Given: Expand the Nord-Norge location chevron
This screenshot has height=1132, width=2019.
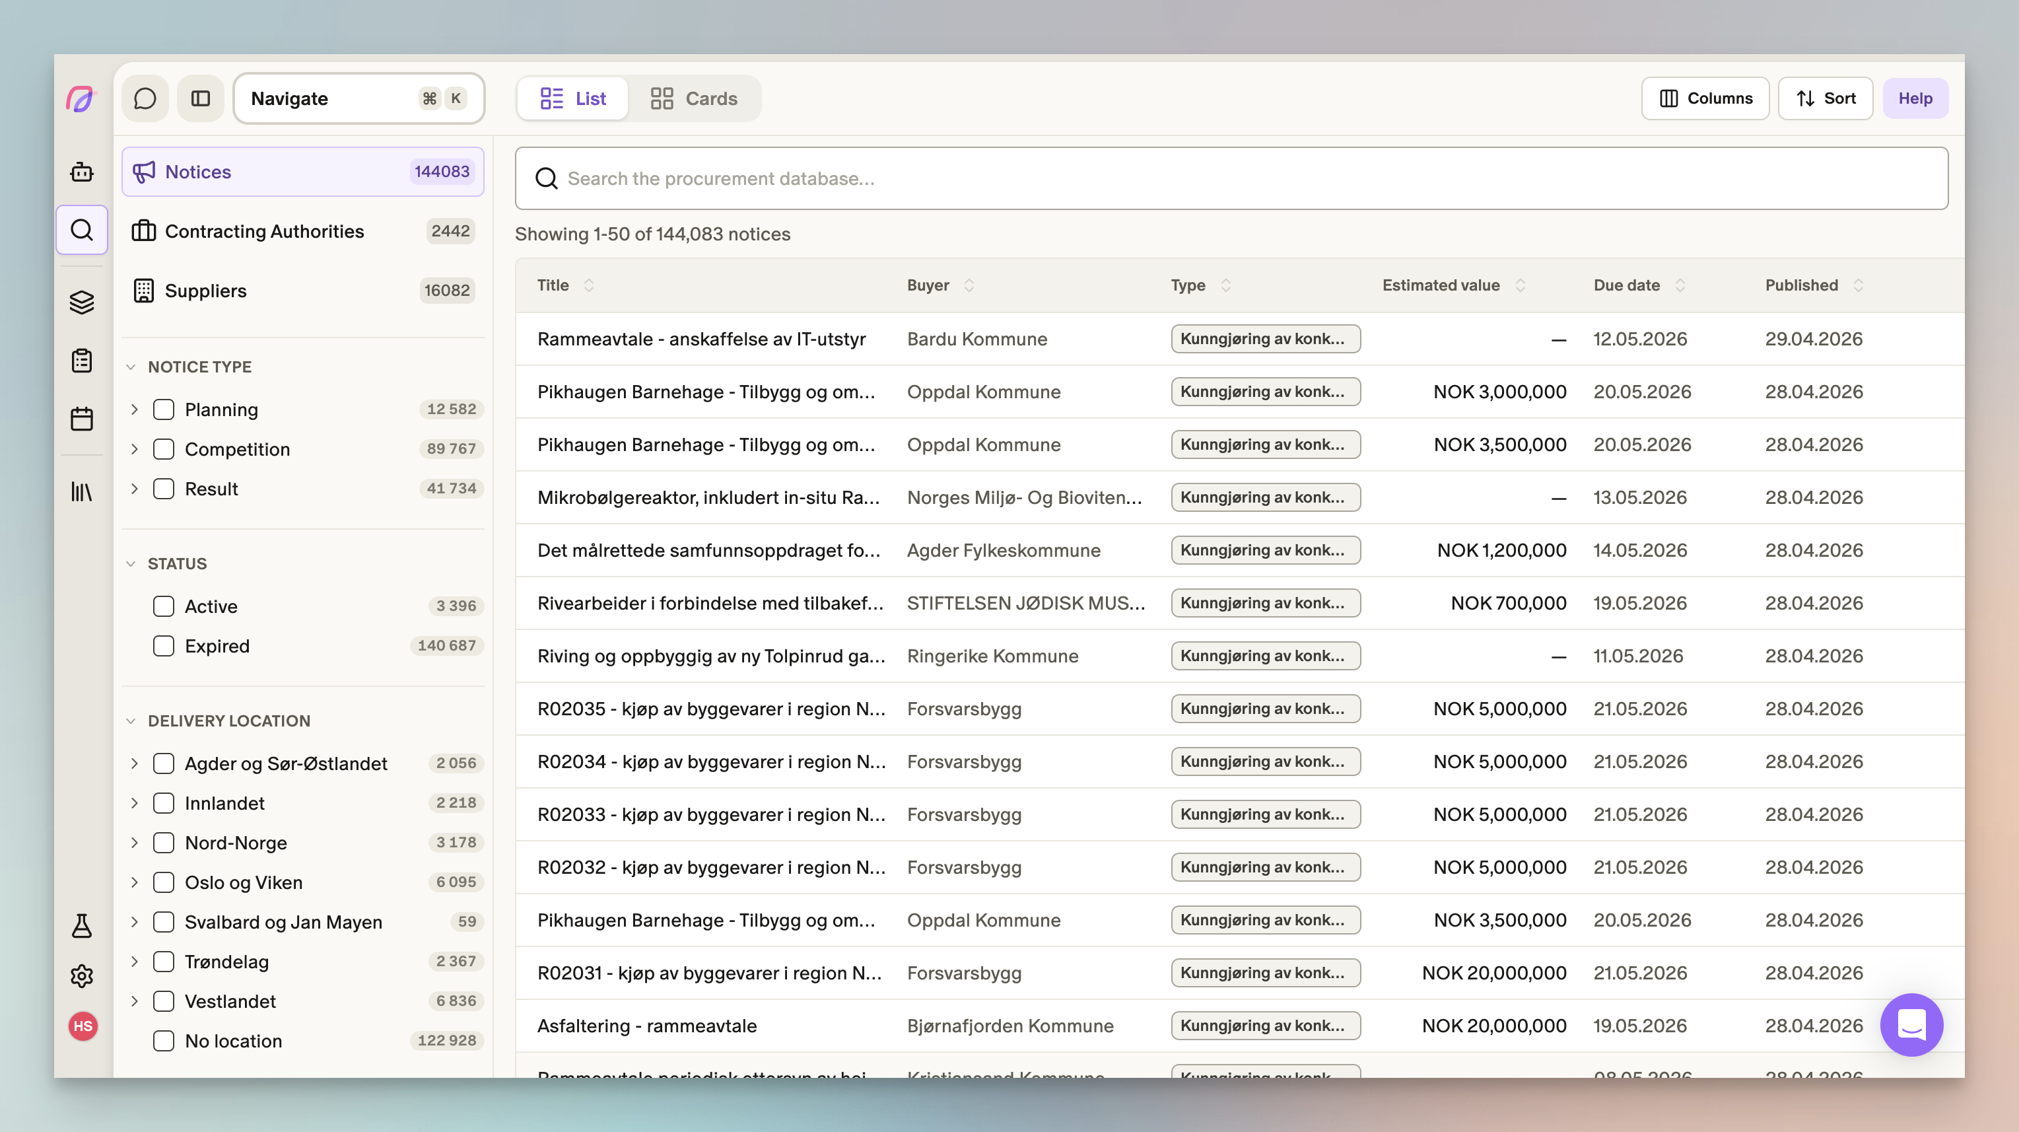Looking at the screenshot, I should coord(134,843).
